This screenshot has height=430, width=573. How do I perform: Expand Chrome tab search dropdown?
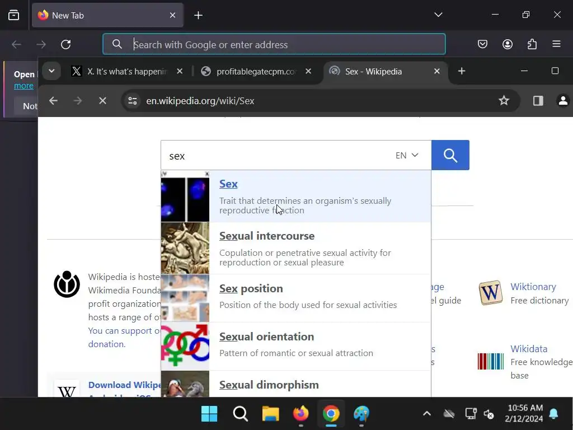[x=51, y=71]
